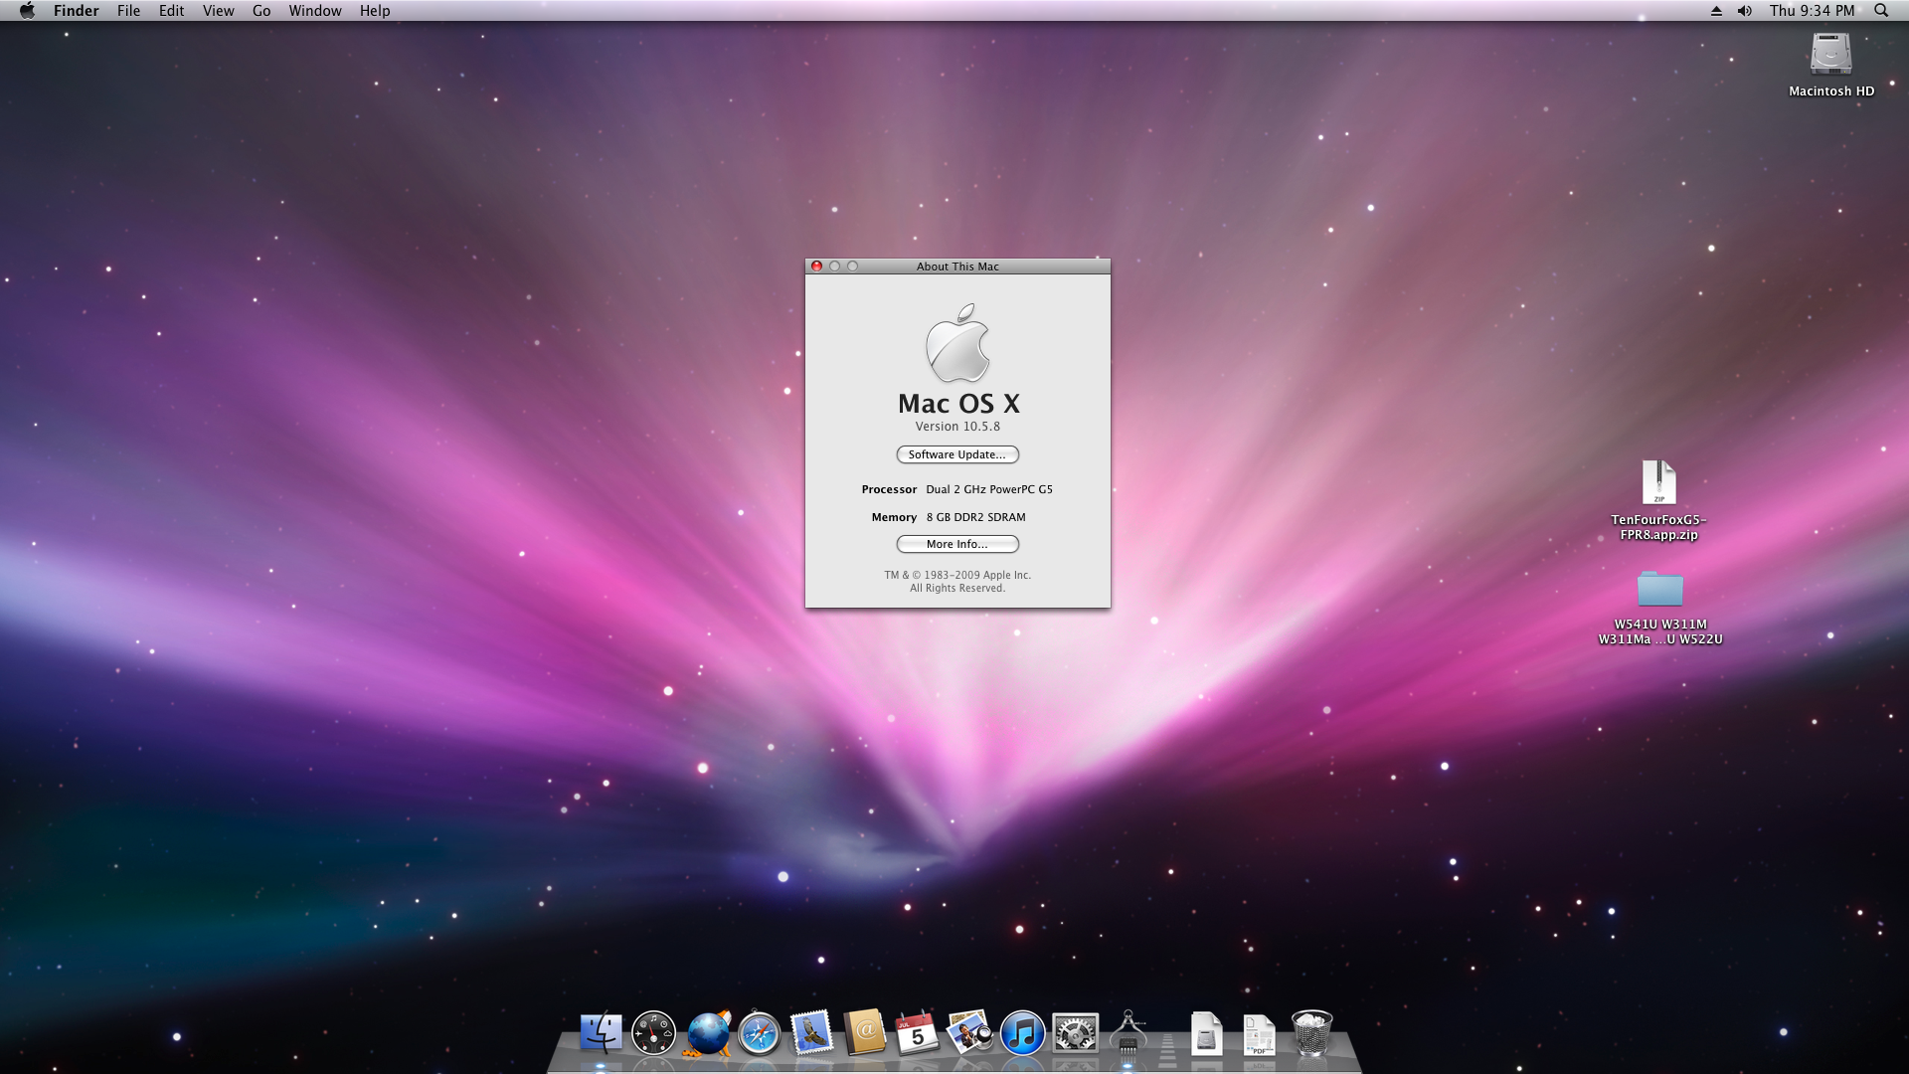The image size is (1909, 1074).
Task: Open the Trash in the Dock
Action: [1311, 1033]
